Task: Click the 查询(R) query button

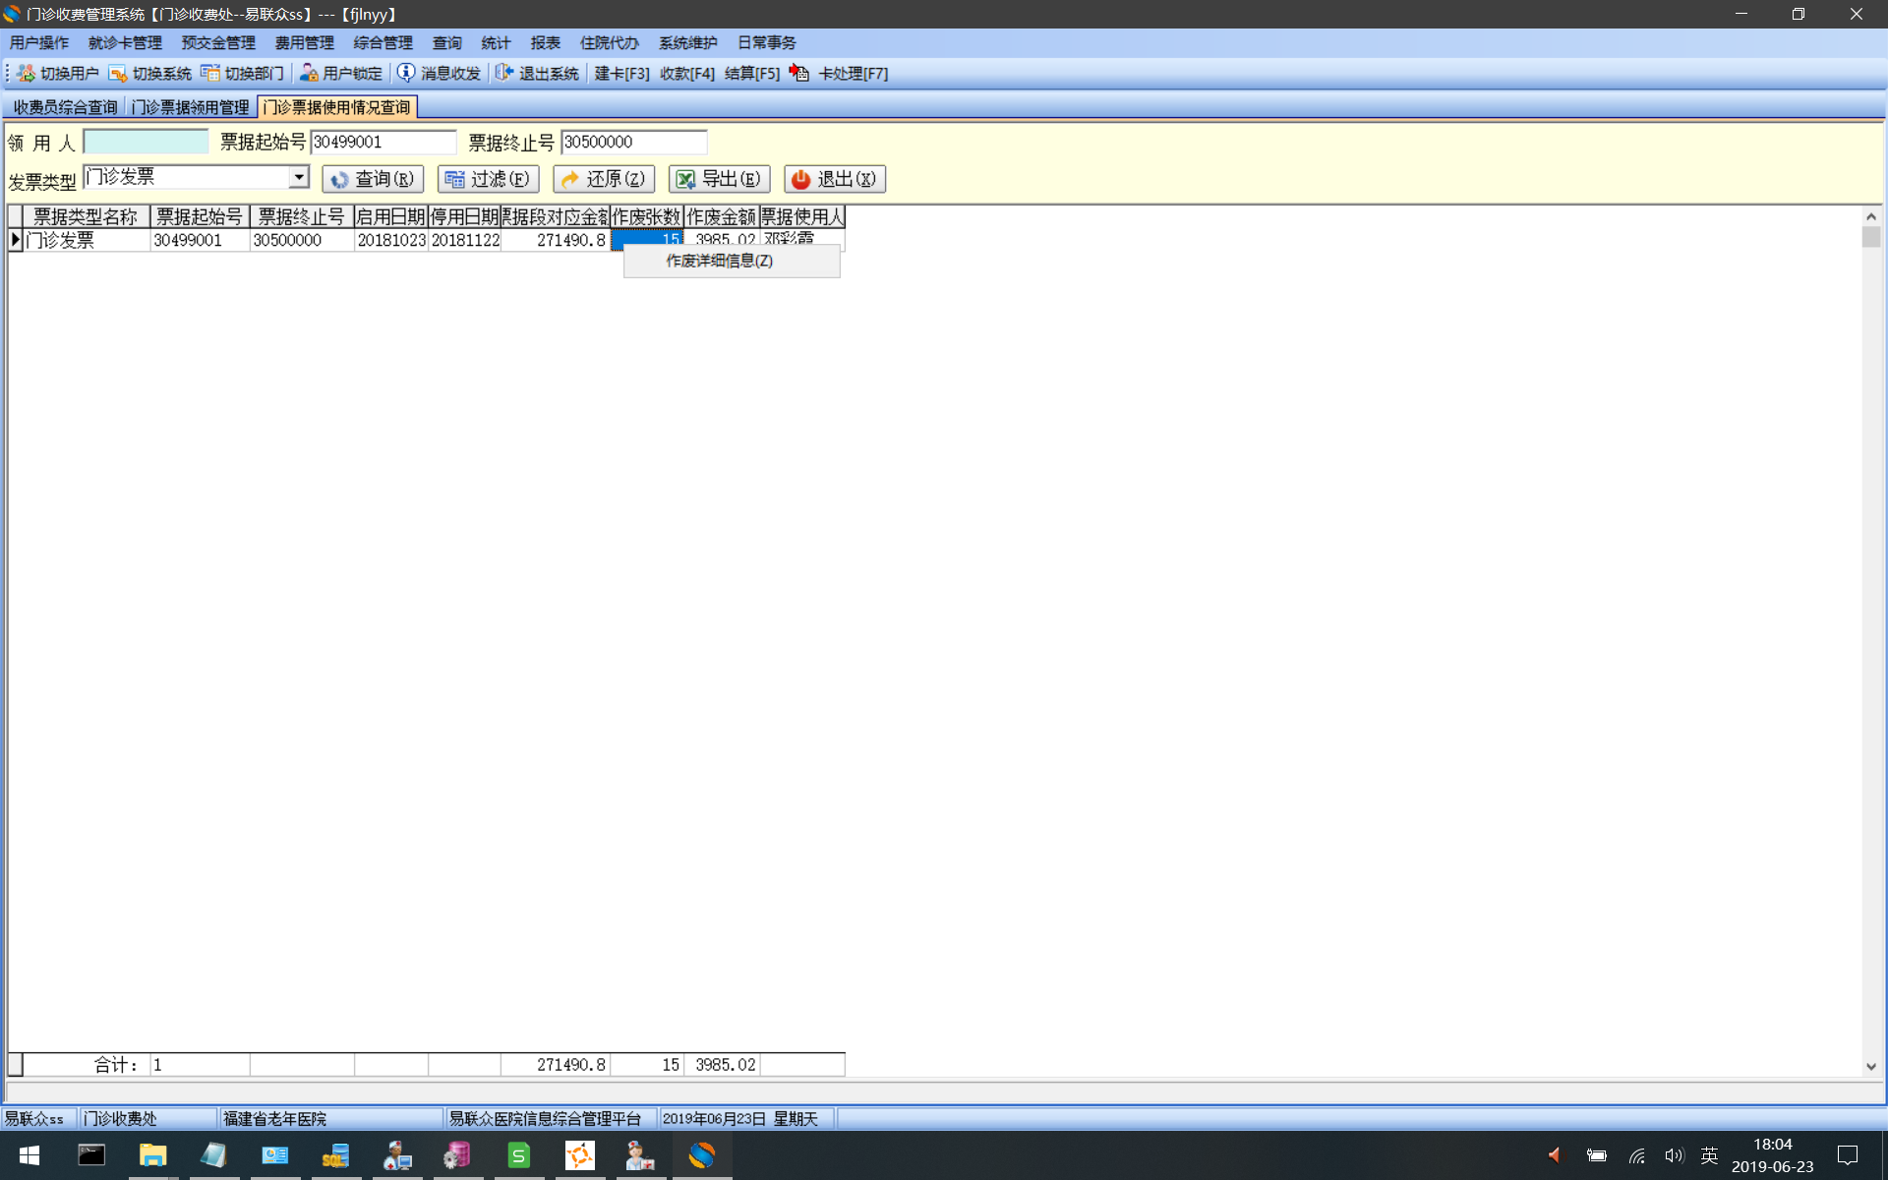Action: (372, 179)
